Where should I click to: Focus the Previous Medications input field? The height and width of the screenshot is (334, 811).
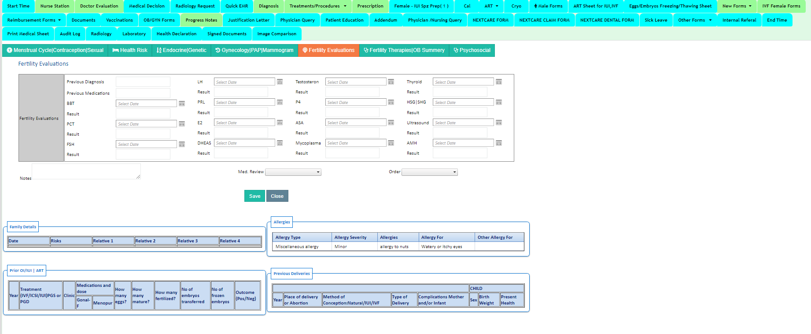point(143,93)
